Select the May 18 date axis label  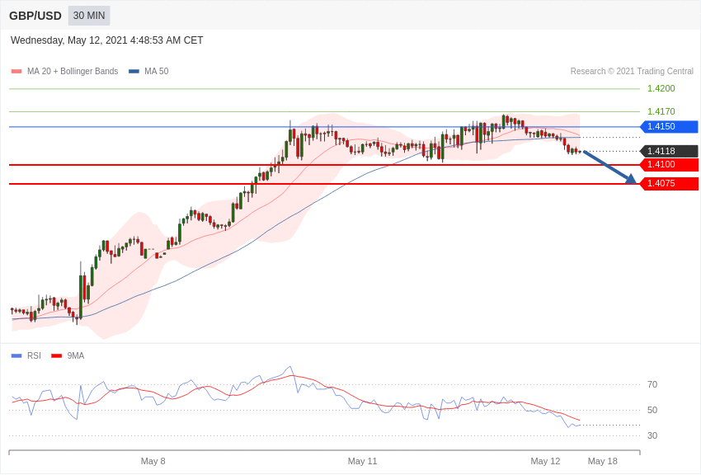[602, 461]
